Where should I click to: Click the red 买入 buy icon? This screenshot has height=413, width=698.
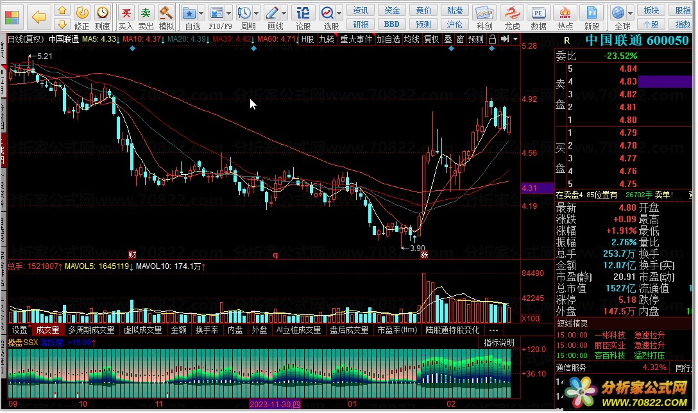click(x=126, y=12)
